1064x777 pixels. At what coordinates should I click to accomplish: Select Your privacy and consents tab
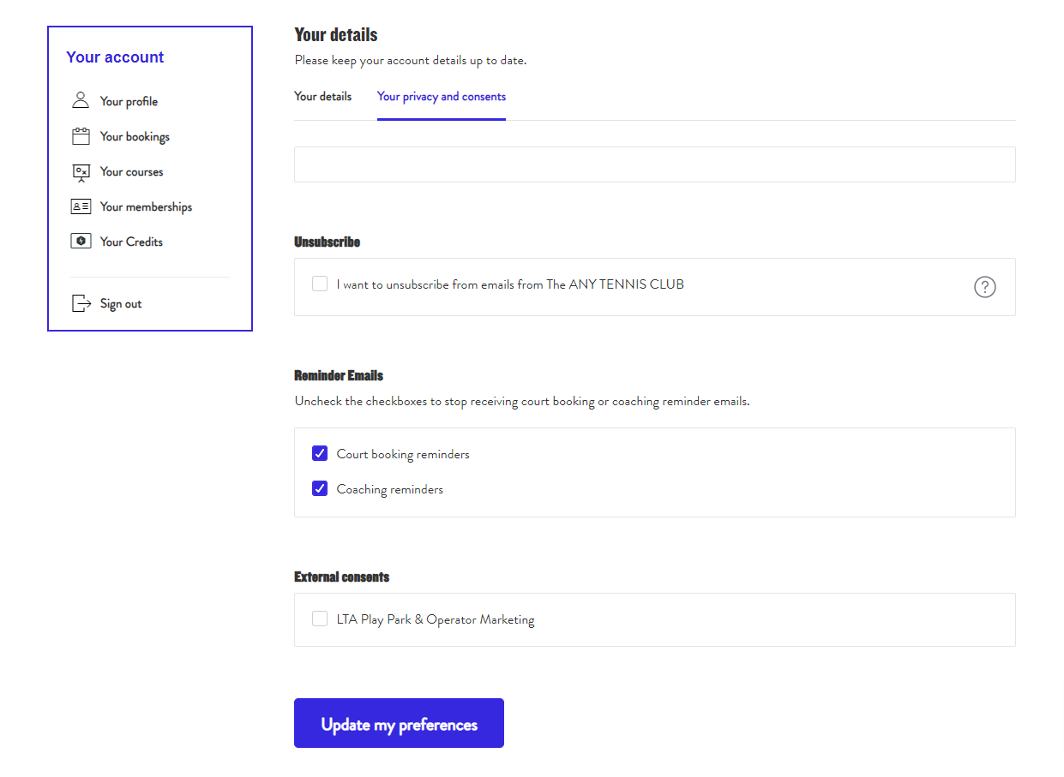[441, 97]
